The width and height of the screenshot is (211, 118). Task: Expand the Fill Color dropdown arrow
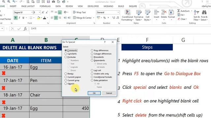(x=41, y=18)
